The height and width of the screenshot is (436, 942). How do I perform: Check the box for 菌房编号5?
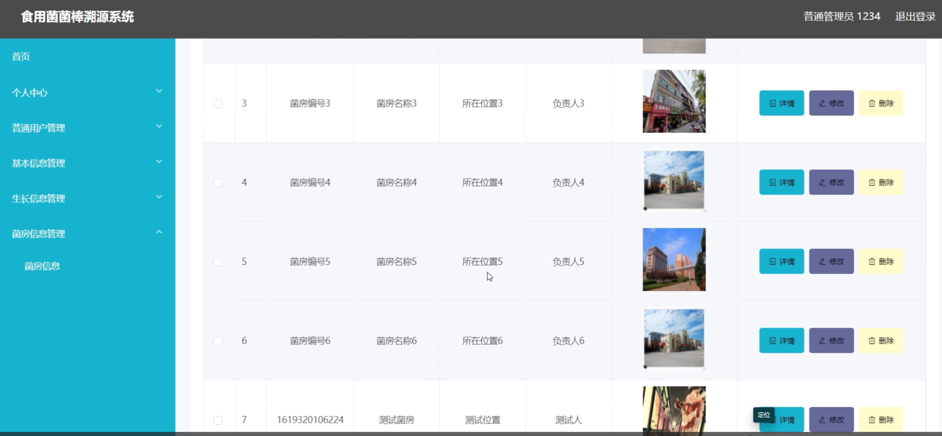(x=218, y=262)
